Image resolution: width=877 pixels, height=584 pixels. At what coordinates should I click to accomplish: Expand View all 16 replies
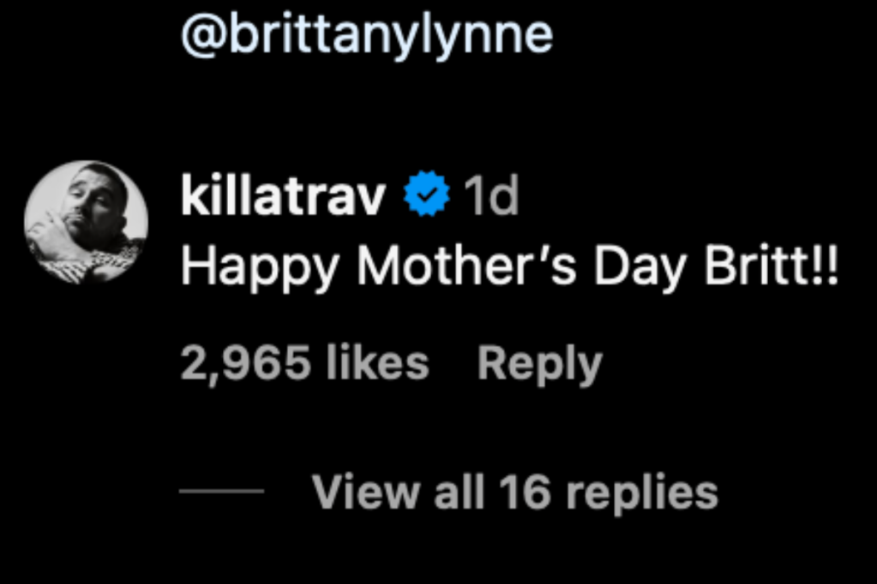(x=514, y=492)
